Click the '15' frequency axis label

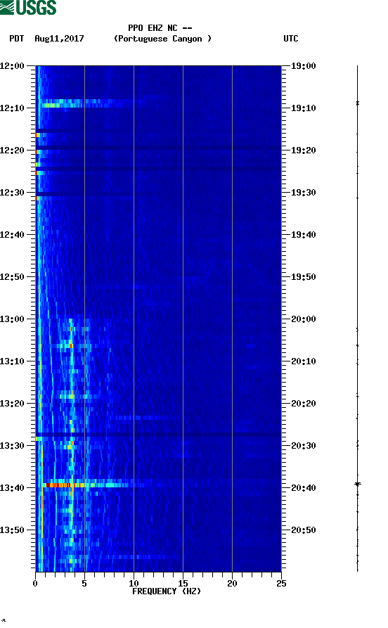(183, 584)
